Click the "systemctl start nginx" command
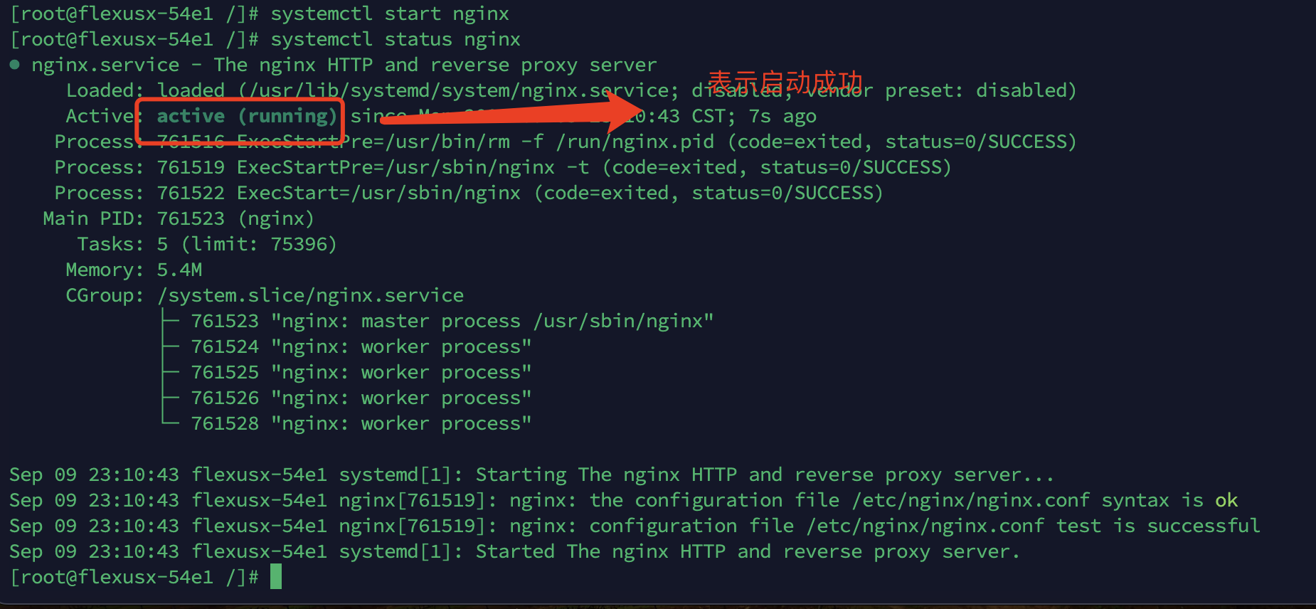Screen dimensions: 1316x609 [389, 14]
